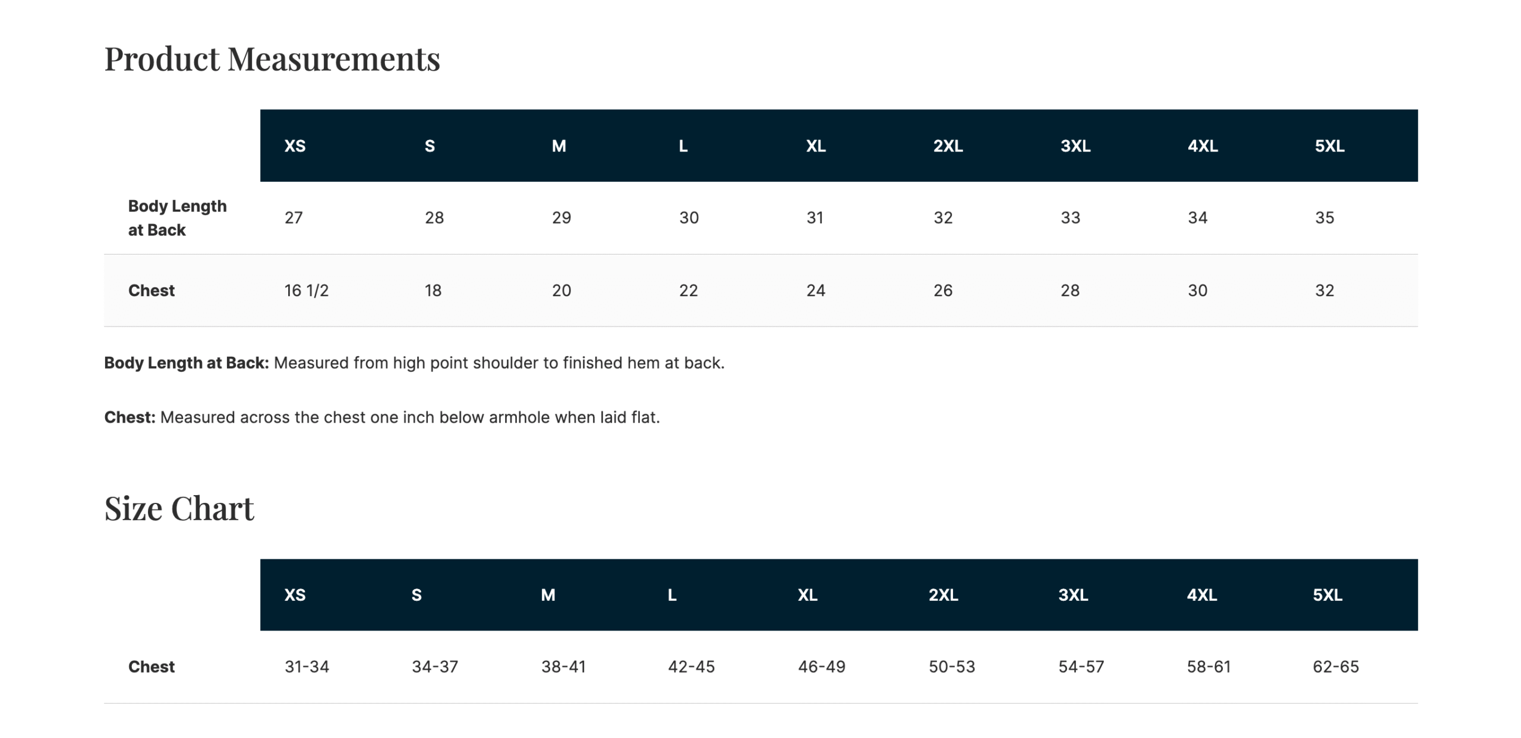Click the 46-49 chest size range
Image resolution: width=1521 pixels, height=738 pixels.
[x=821, y=667]
